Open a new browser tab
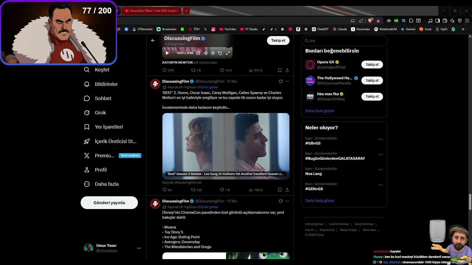 click(186, 11)
